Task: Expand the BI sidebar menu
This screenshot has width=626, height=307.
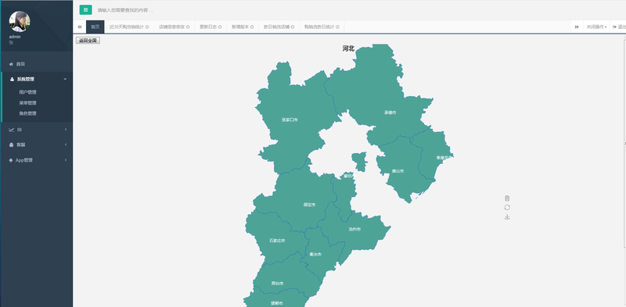Action: click(37, 130)
